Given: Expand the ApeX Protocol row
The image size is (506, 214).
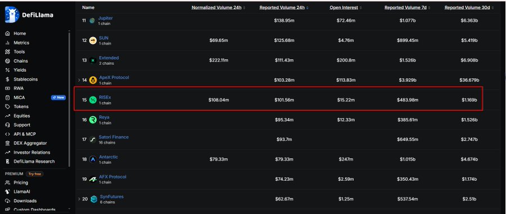Looking at the screenshot, I should point(79,80).
